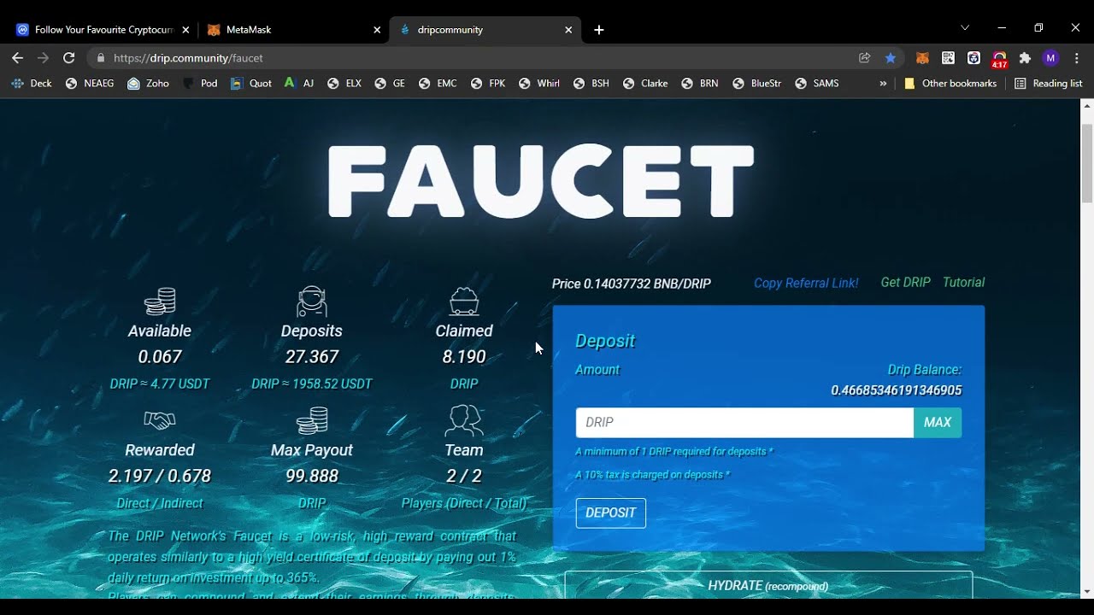Click the Rewarded handshake icon
1094x615 pixels.
(160, 420)
